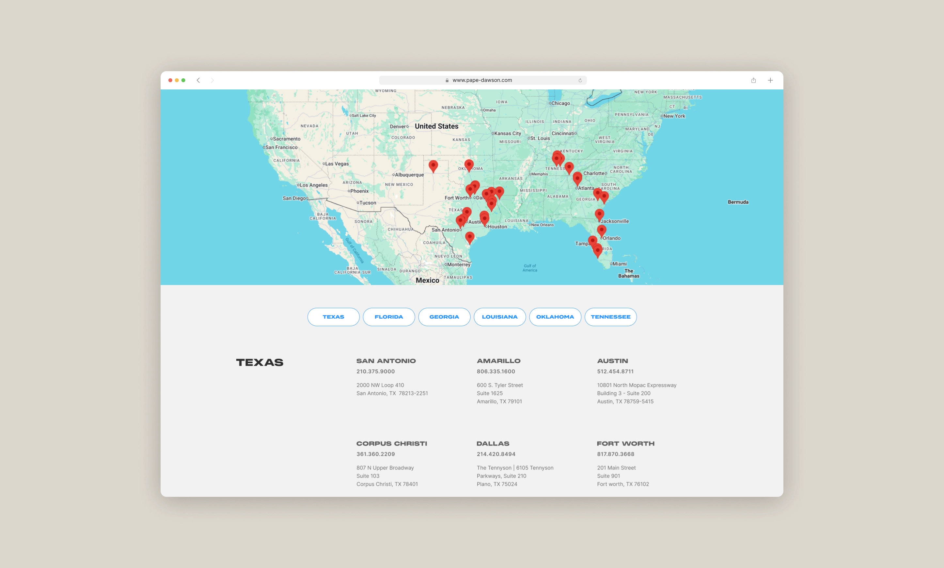The width and height of the screenshot is (944, 568).
Task: Open a new tab with plus icon
Action: [x=770, y=80]
